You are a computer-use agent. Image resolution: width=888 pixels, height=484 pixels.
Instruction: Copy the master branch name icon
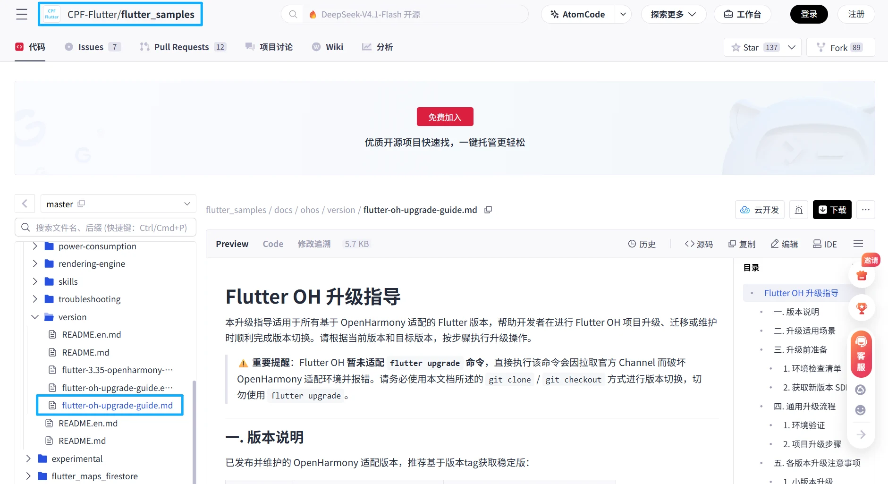(81, 204)
